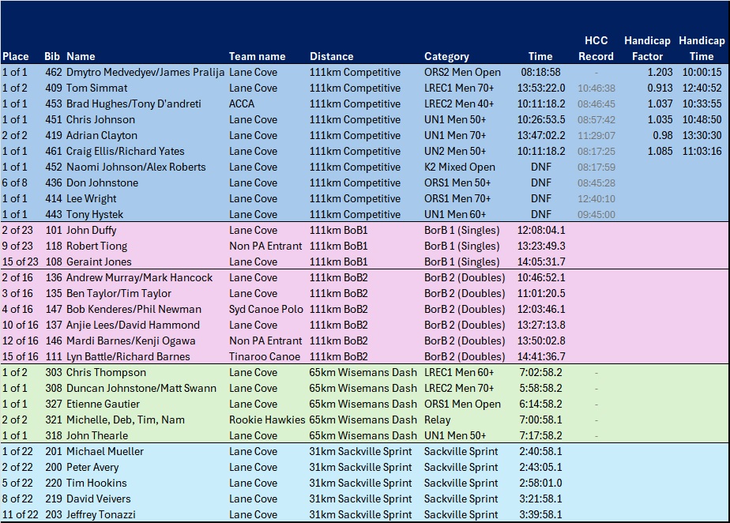
Task: Select the K2 Mixed Open category cell
Action: point(460,167)
